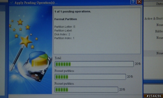Screen dimensions: 163x98
Task: Click the help question mark button
Action: (133, 2)
